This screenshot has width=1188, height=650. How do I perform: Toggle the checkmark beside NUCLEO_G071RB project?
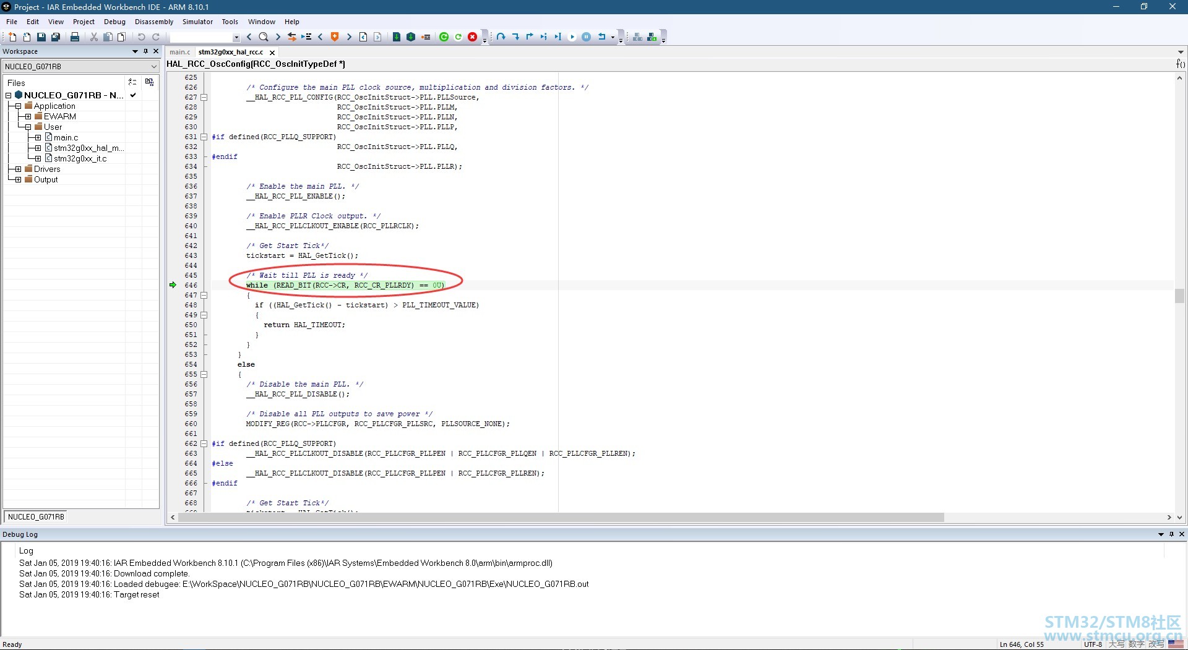point(133,95)
